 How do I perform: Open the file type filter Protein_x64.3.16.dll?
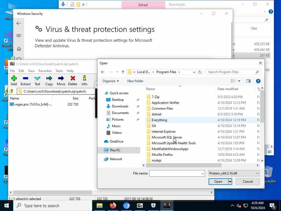234,173
